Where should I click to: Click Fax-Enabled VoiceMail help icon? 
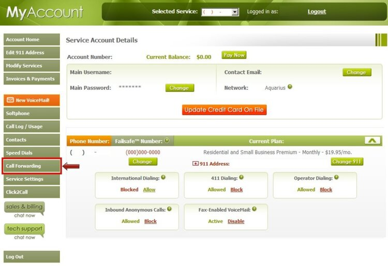(x=255, y=209)
